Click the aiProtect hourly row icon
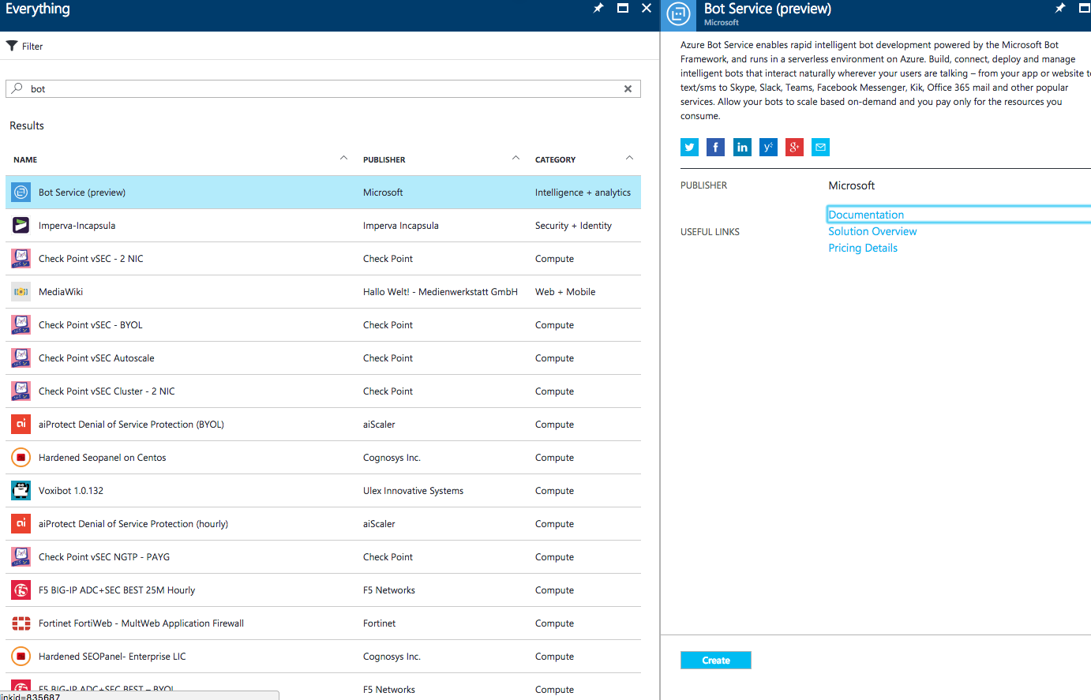1091x700 pixels. click(x=21, y=524)
